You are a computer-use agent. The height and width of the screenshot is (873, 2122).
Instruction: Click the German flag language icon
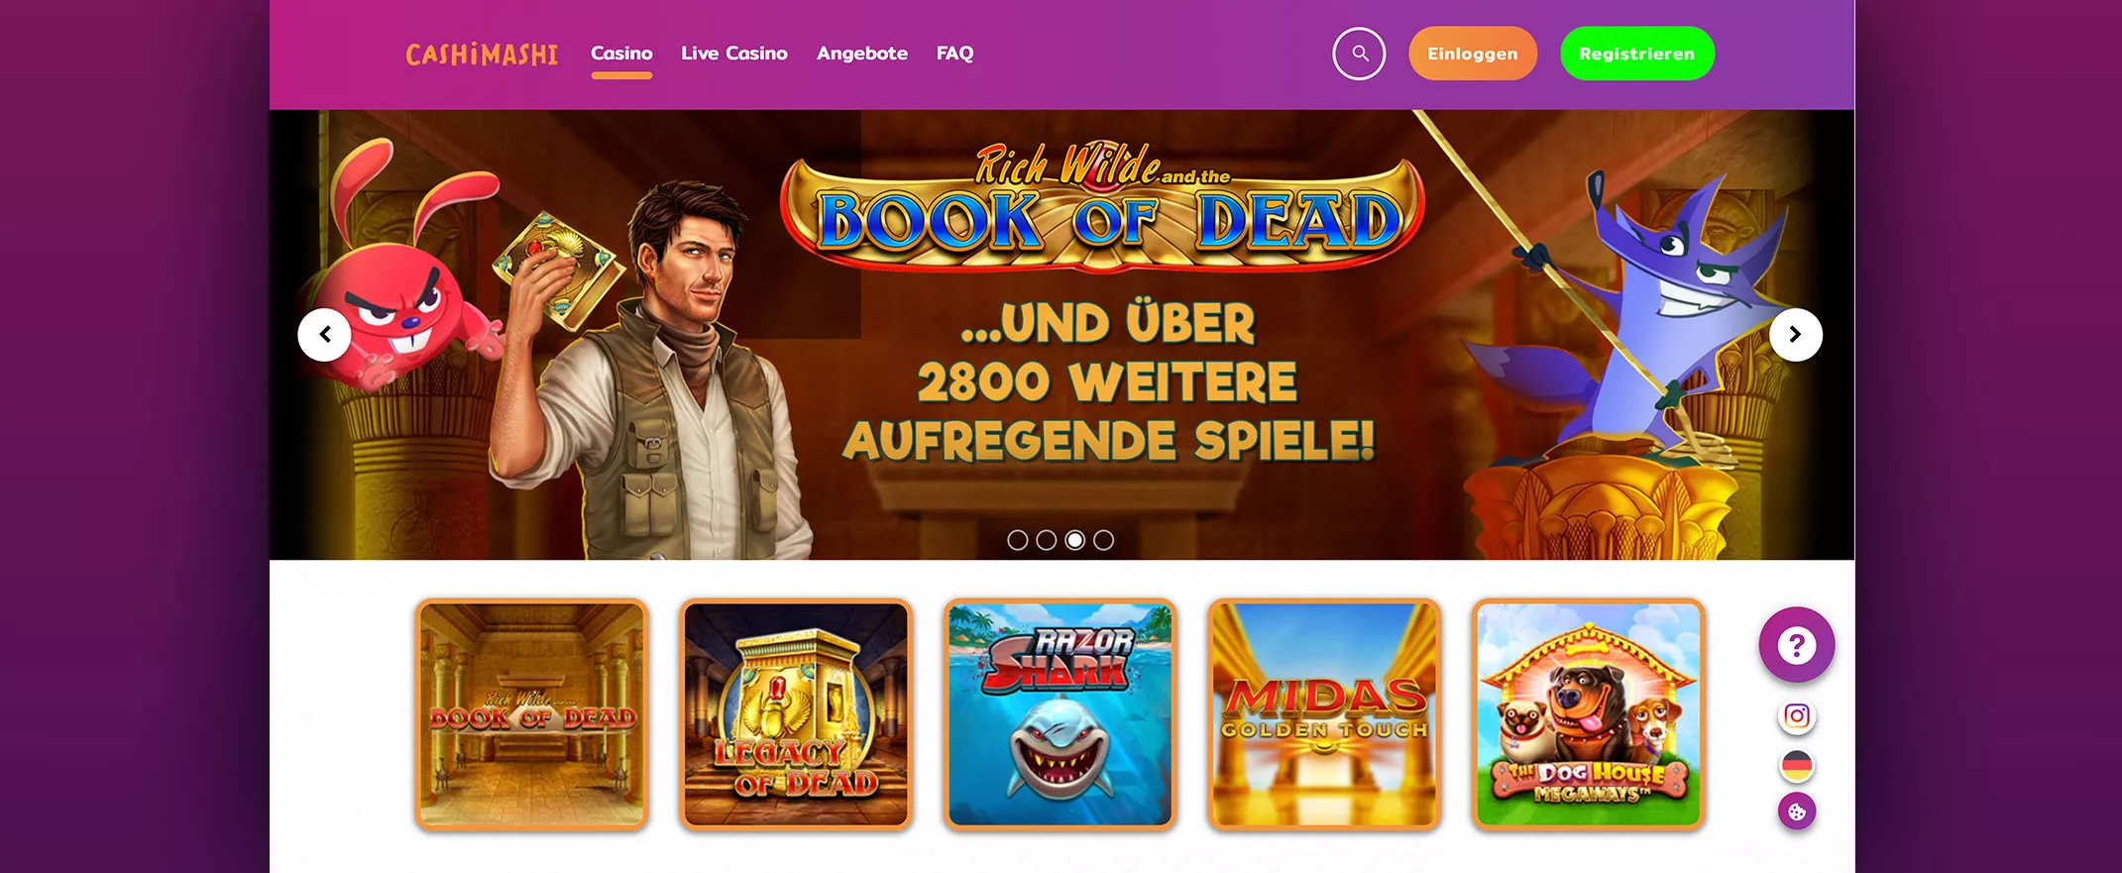(x=1796, y=765)
